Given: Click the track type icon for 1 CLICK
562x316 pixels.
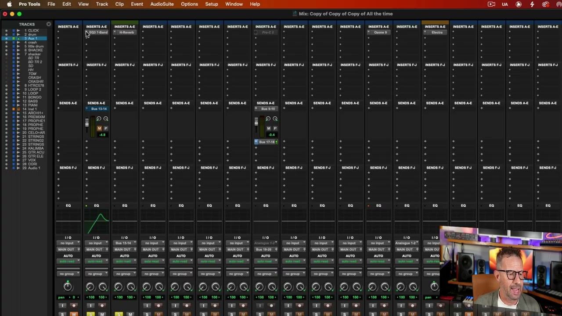Looking at the screenshot, I should [18, 31].
